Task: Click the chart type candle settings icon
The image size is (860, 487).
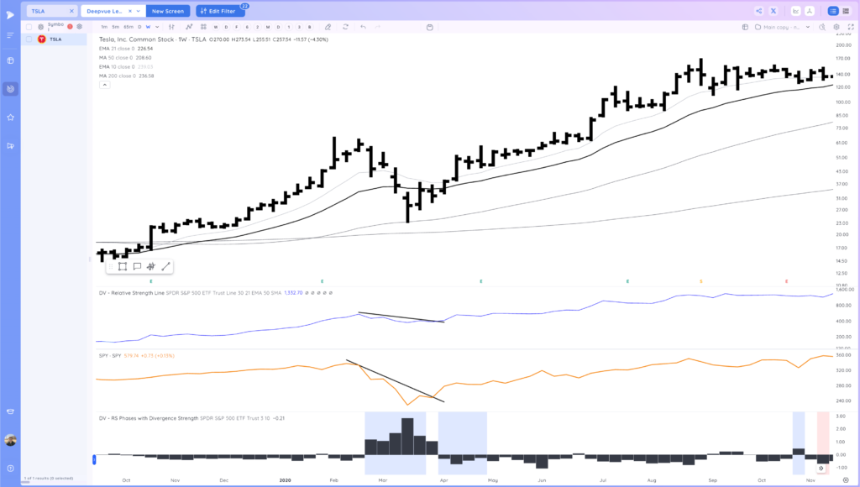Action: point(171,27)
